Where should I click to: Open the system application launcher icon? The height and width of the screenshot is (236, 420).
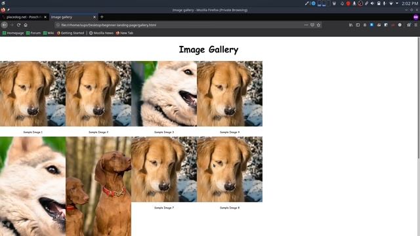coord(3,3)
